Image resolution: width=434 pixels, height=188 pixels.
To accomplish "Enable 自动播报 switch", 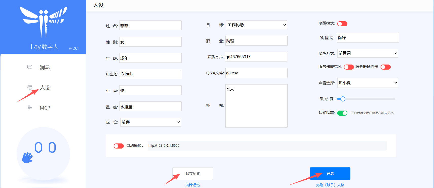I will (119, 146).
